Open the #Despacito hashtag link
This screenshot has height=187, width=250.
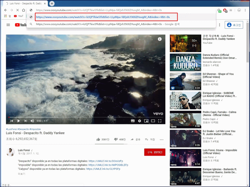[23, 129]
